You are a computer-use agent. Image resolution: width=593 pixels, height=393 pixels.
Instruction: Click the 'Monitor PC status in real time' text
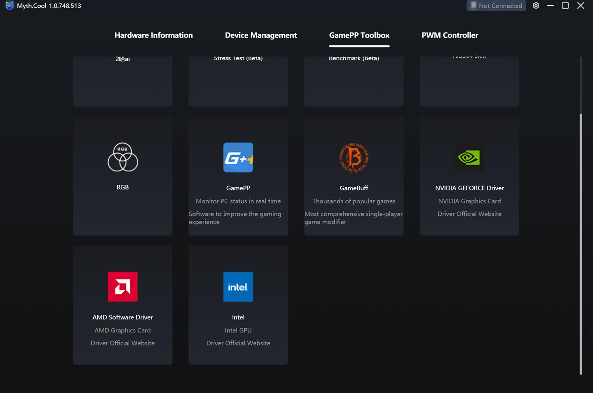pos(238,201)
